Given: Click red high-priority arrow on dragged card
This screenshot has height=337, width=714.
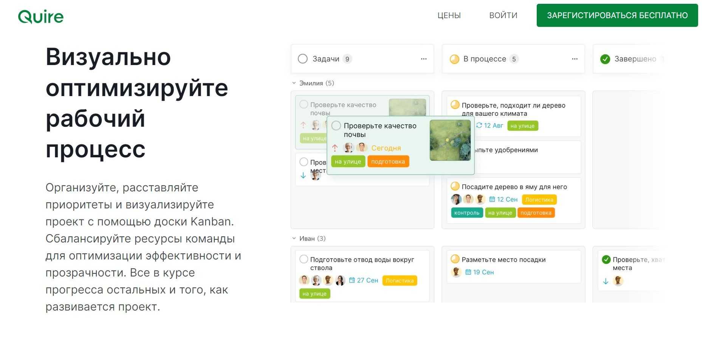Looking at the screenshot, I should click(x=335, y=148).
